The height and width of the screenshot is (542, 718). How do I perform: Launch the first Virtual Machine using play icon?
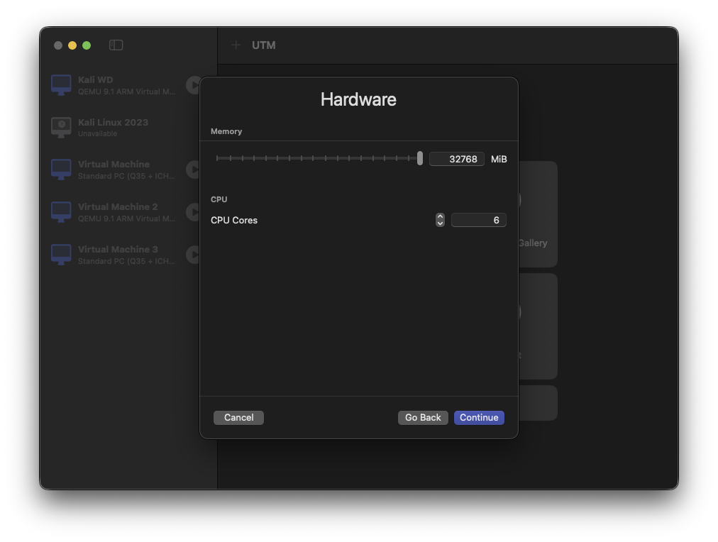pos(192,170)
